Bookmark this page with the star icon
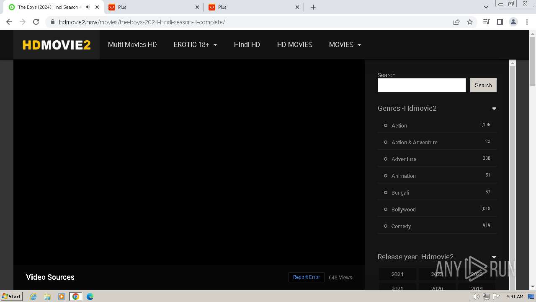 pos(470,22)
